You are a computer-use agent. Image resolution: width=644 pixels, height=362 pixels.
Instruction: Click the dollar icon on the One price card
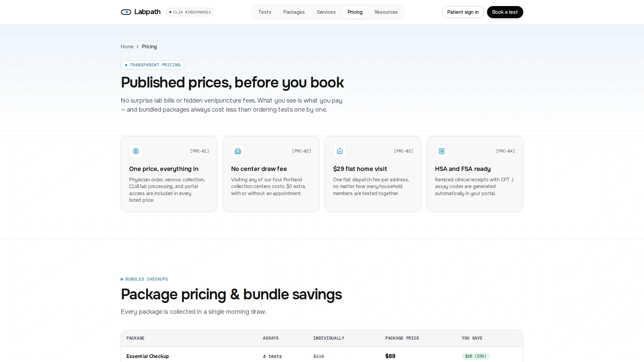[x=136, y=151]
